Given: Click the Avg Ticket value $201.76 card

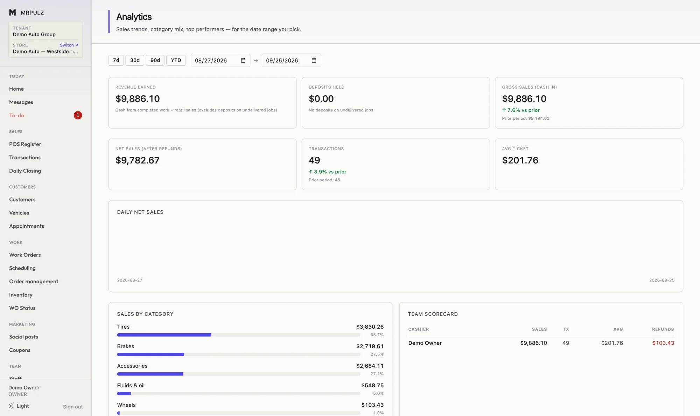Looking at the screenshot, I should pyautogui.click(x=520, y=160).
